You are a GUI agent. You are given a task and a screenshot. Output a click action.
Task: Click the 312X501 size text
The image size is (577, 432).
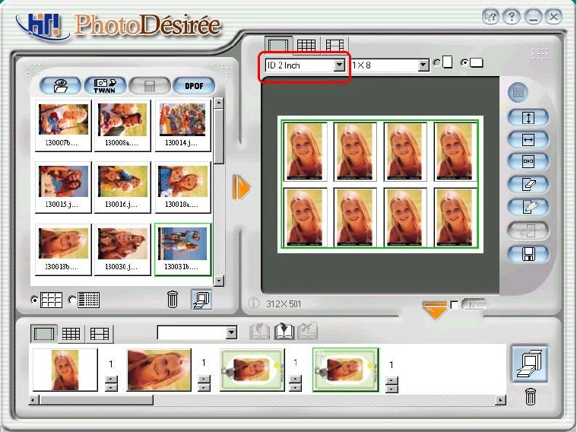coord(284,303)
